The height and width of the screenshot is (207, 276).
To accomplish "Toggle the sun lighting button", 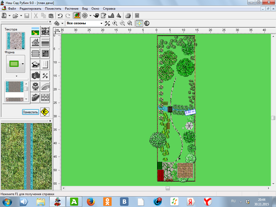I will pos(139,23).
